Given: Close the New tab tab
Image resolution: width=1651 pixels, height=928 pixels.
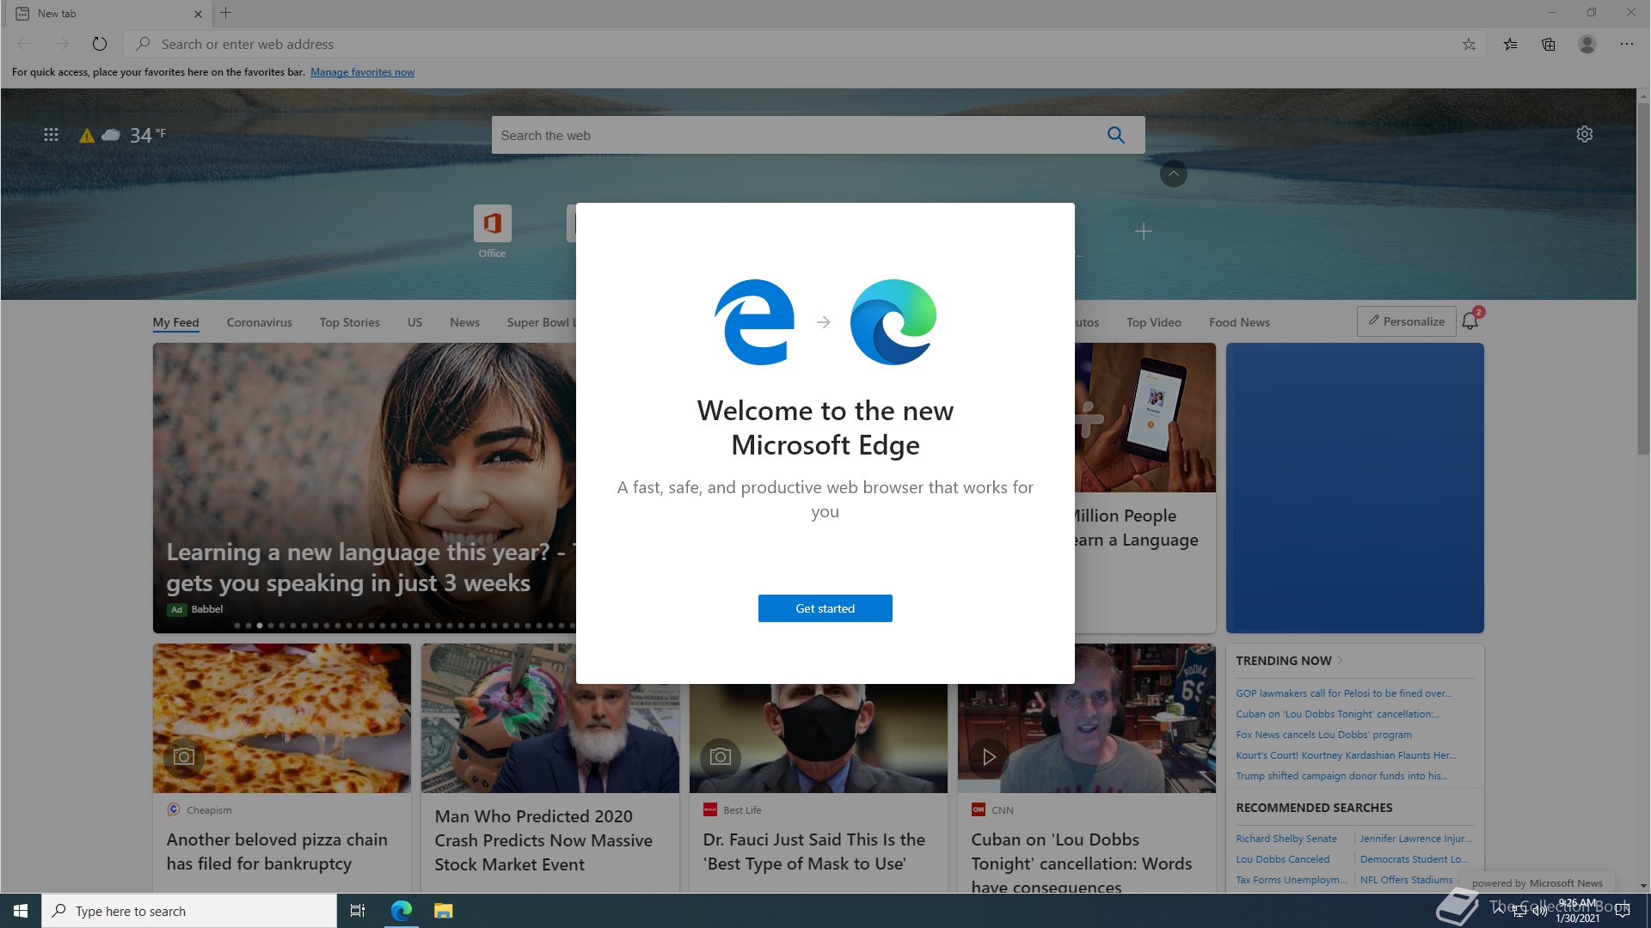Looking at the screenshot, I should [x=198, y=14].
